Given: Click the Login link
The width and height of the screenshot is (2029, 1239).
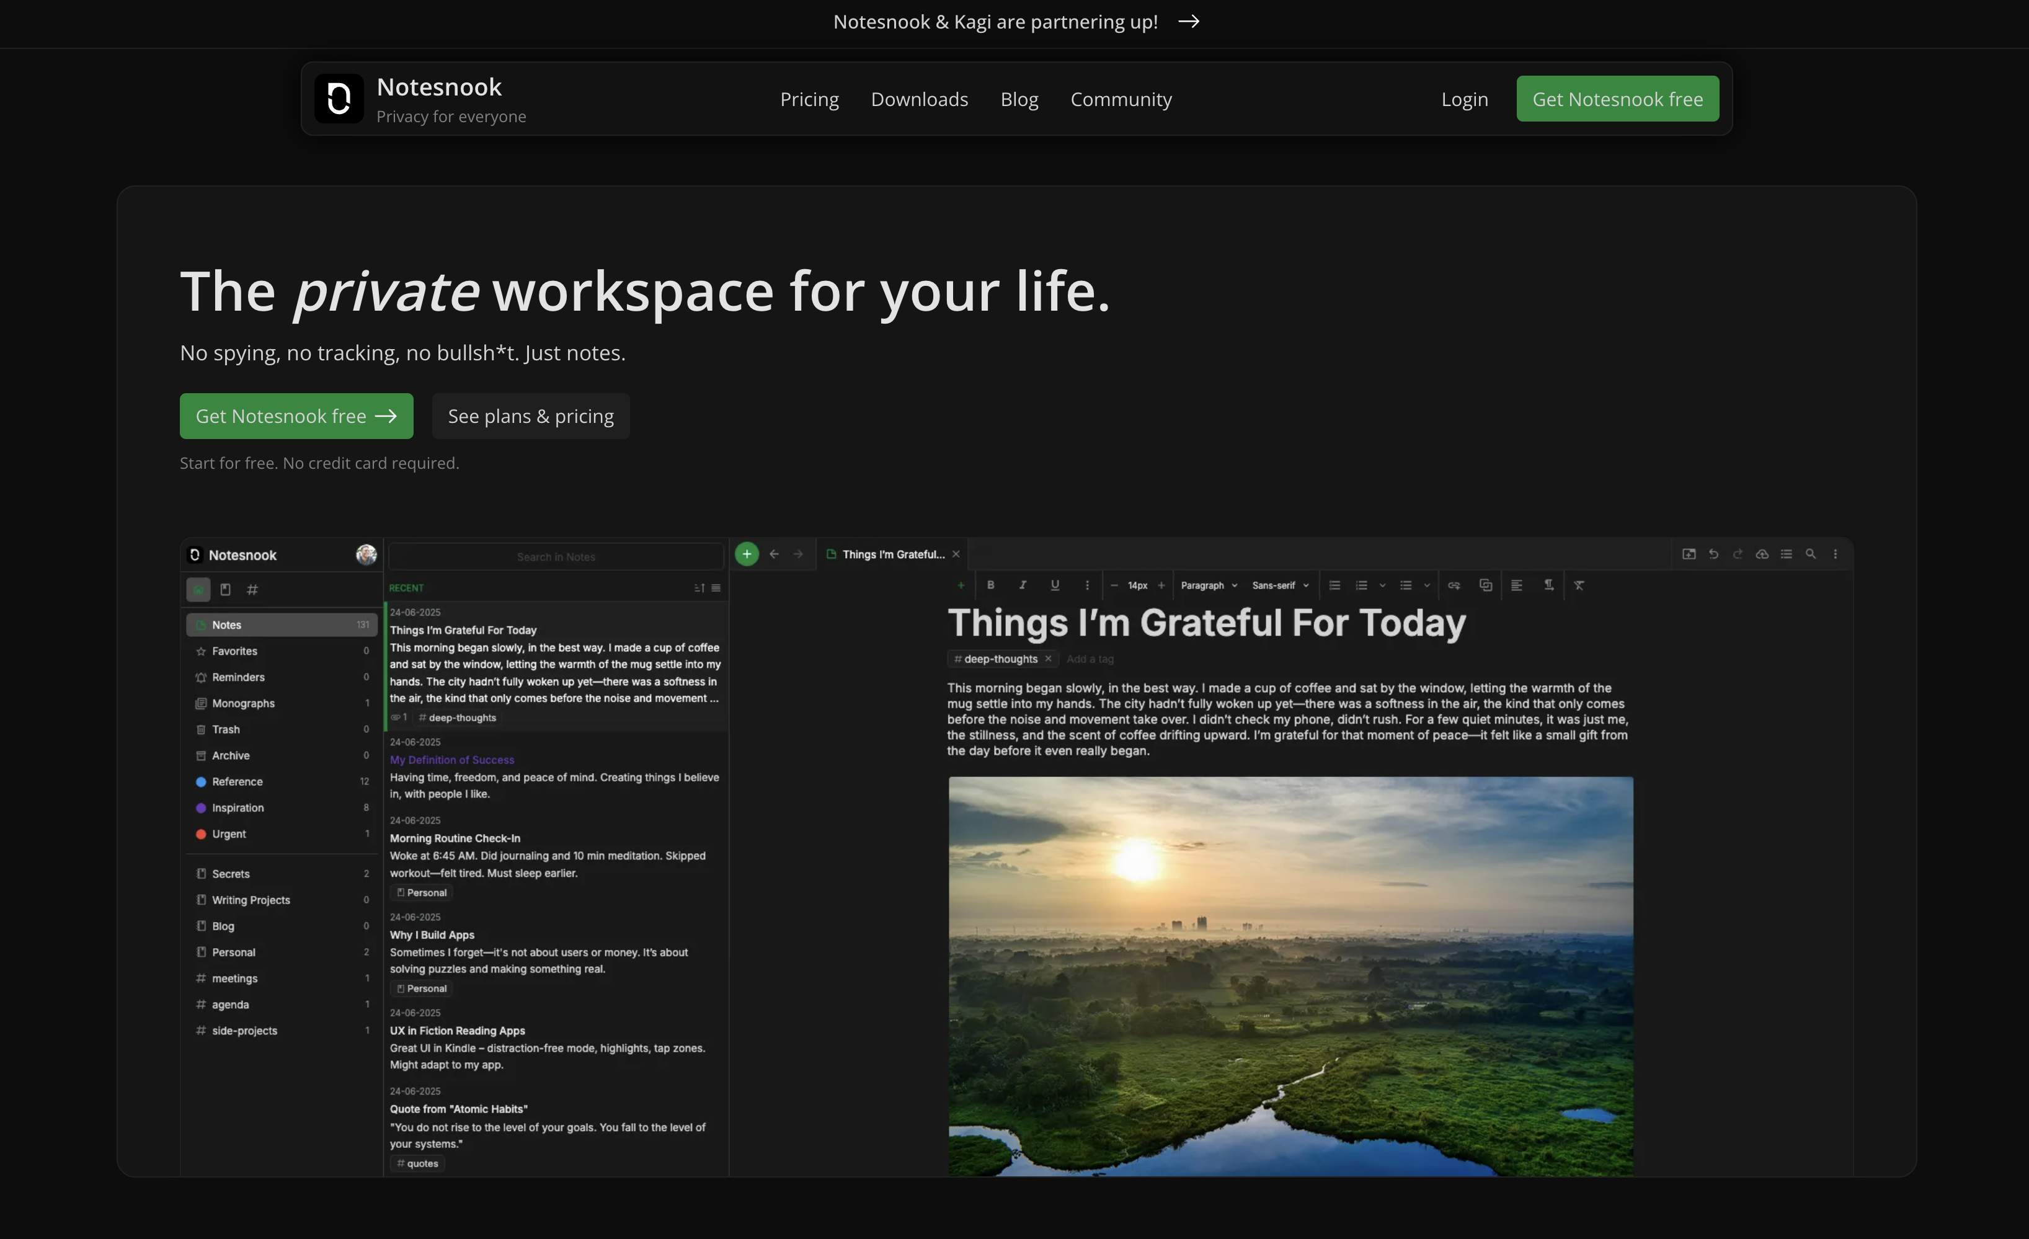Looking at the screenshot, I should click(x=1464, y=99).
